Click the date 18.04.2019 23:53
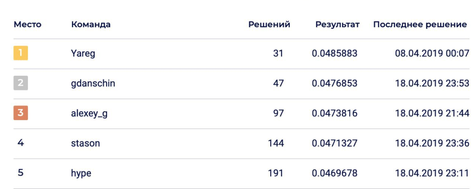The width and height of the screenshot is (476, 189). [x=432, y=84]
